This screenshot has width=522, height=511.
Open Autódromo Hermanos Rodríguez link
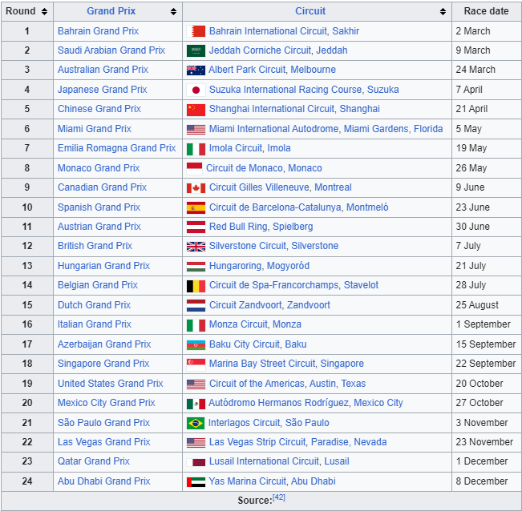pos(278,403)
